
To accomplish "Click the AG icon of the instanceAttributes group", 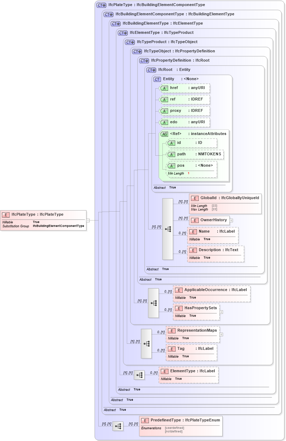I will [x=165, y=134].
